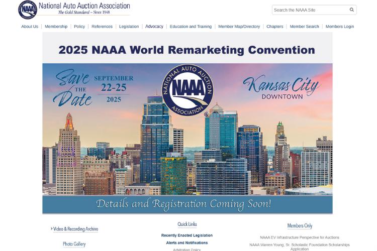Click the Members Only heading

click(300, 226)
